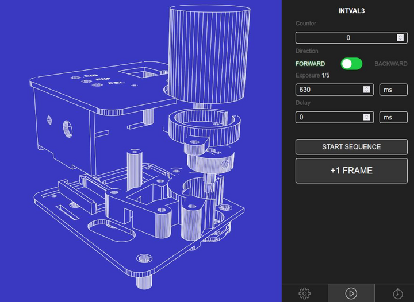
Task: Open the stopwatch timer tab
Action: [397, 293]
